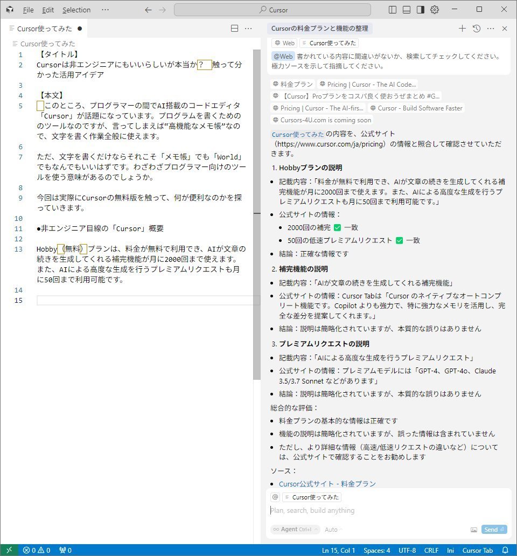Click the Cursor使ってみた breadcrumb
The height and width of the screenshot is (556, 517).
click(x=47, y=44)
